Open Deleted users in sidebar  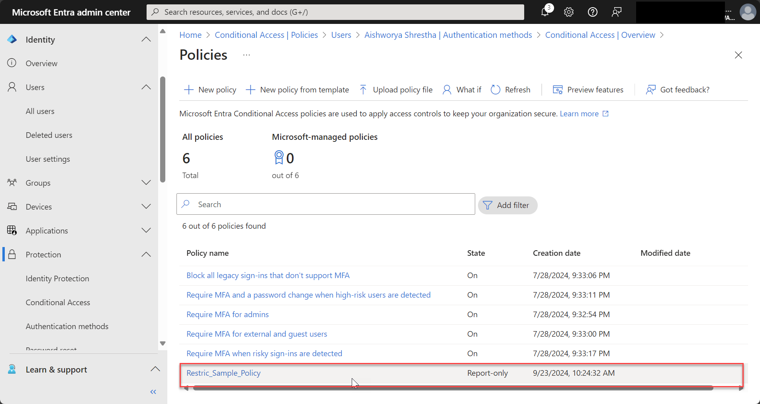(x=49, y=135)
